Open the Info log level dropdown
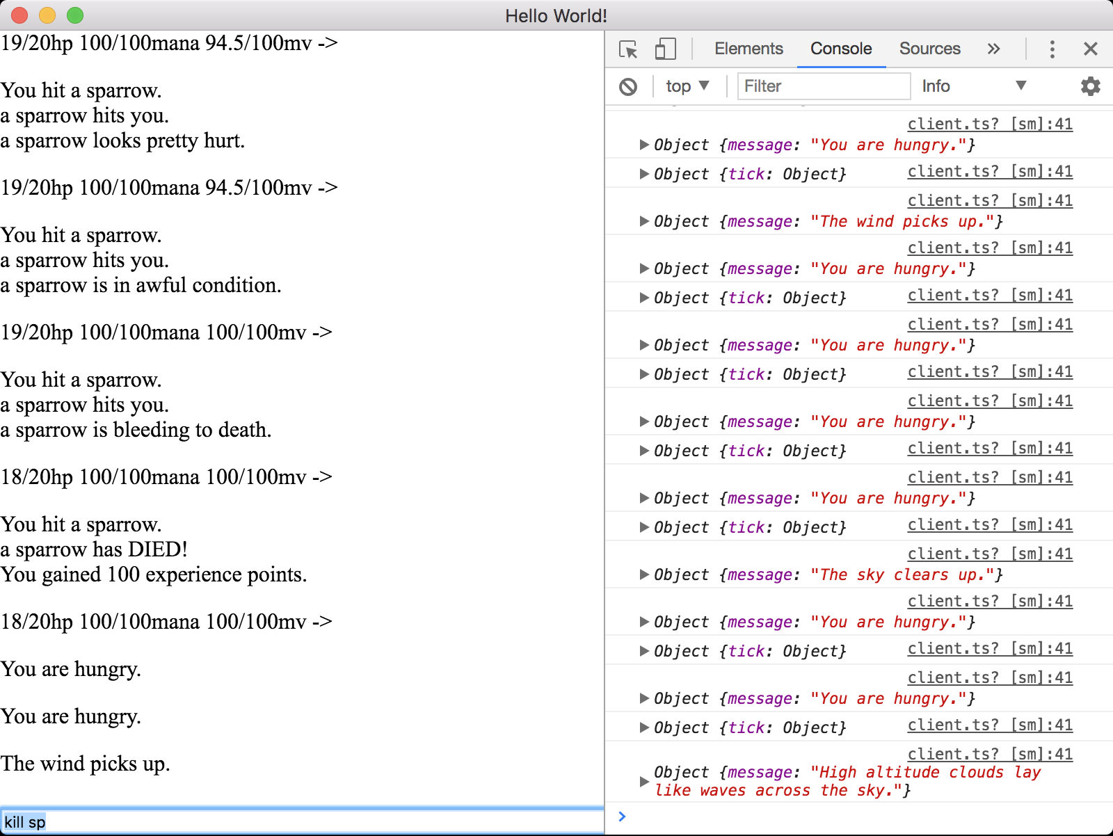The image size is (1113, 836). pyautogui.click(x=974, y=86)
